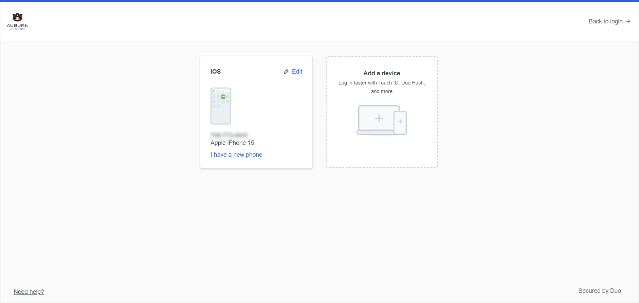This screenshot has width=639, height=303.
Task: Click the "Apple iPhone 15" device name
Action: pos(232,143)
